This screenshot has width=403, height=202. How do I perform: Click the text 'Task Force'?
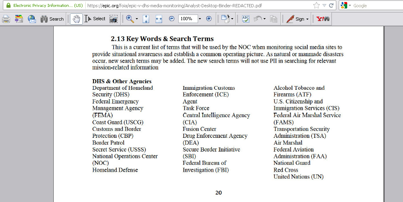(196, 108)
